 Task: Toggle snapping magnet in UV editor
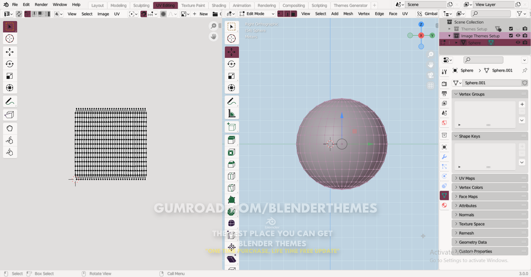pyautogui.click(x=144, y=14)
